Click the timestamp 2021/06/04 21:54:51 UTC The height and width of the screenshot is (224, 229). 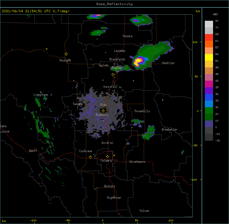[26, 11]
